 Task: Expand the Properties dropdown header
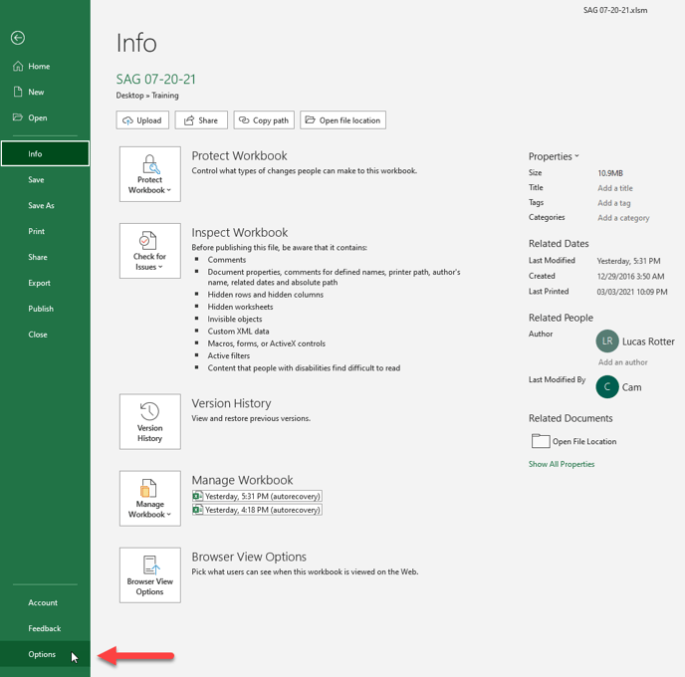[554, 156]
